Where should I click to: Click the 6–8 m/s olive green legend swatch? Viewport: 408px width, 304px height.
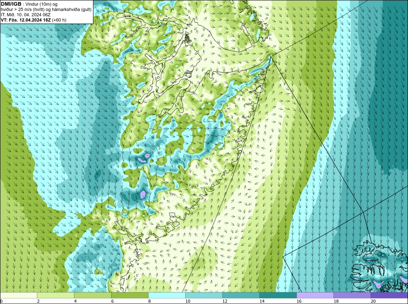[130, 295]
